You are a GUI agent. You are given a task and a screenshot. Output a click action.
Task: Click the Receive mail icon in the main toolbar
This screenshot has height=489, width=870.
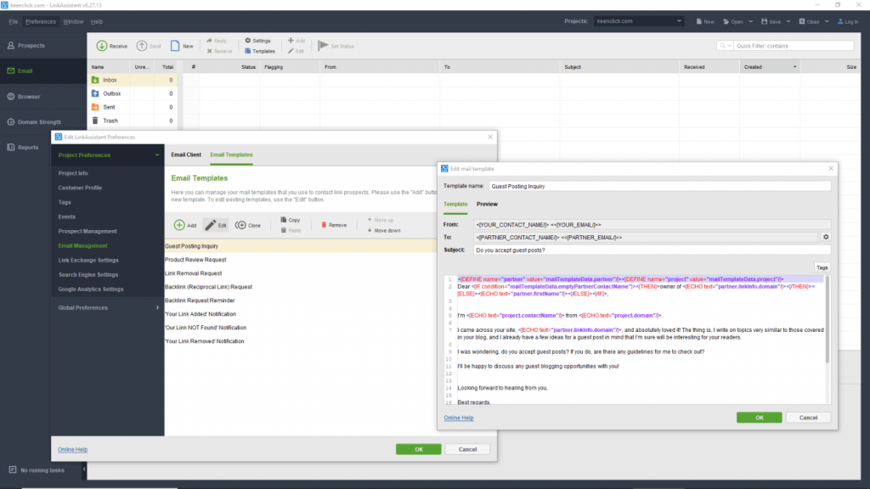pos(102,46)
